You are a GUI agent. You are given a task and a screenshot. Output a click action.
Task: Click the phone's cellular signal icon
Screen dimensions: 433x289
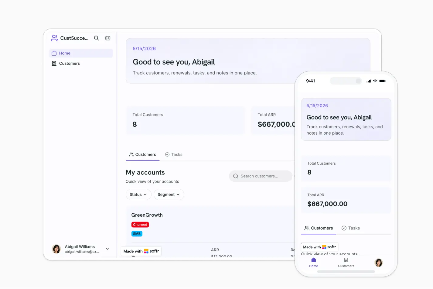pos(369,81)
